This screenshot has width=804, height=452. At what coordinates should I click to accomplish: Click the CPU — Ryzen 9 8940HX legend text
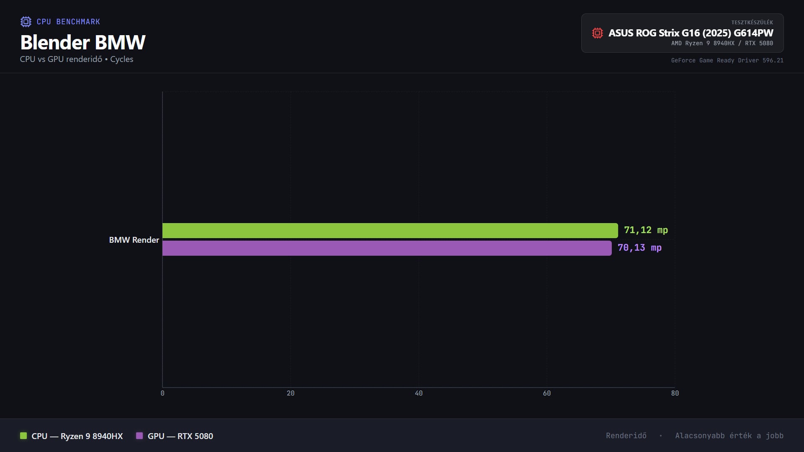[x=77, y=436]
